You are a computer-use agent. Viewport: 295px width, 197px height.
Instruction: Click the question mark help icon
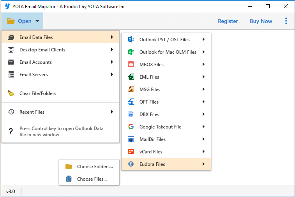tap(11, 131)
